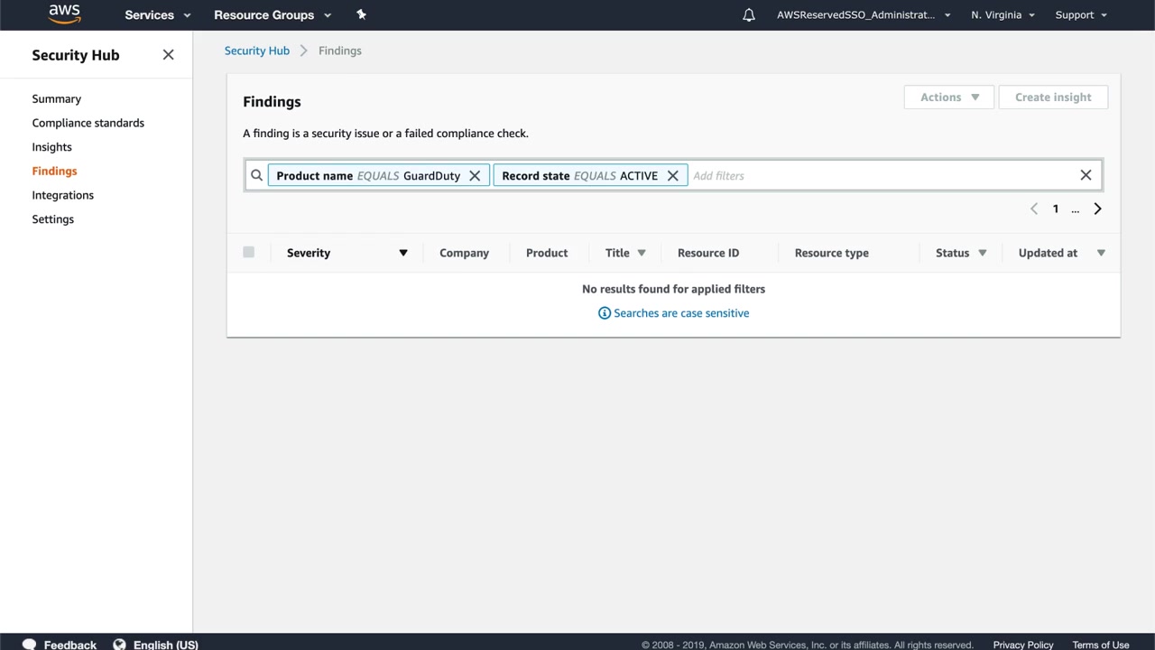
Task: Click the Create insight button
Action: pos(1052,97)
